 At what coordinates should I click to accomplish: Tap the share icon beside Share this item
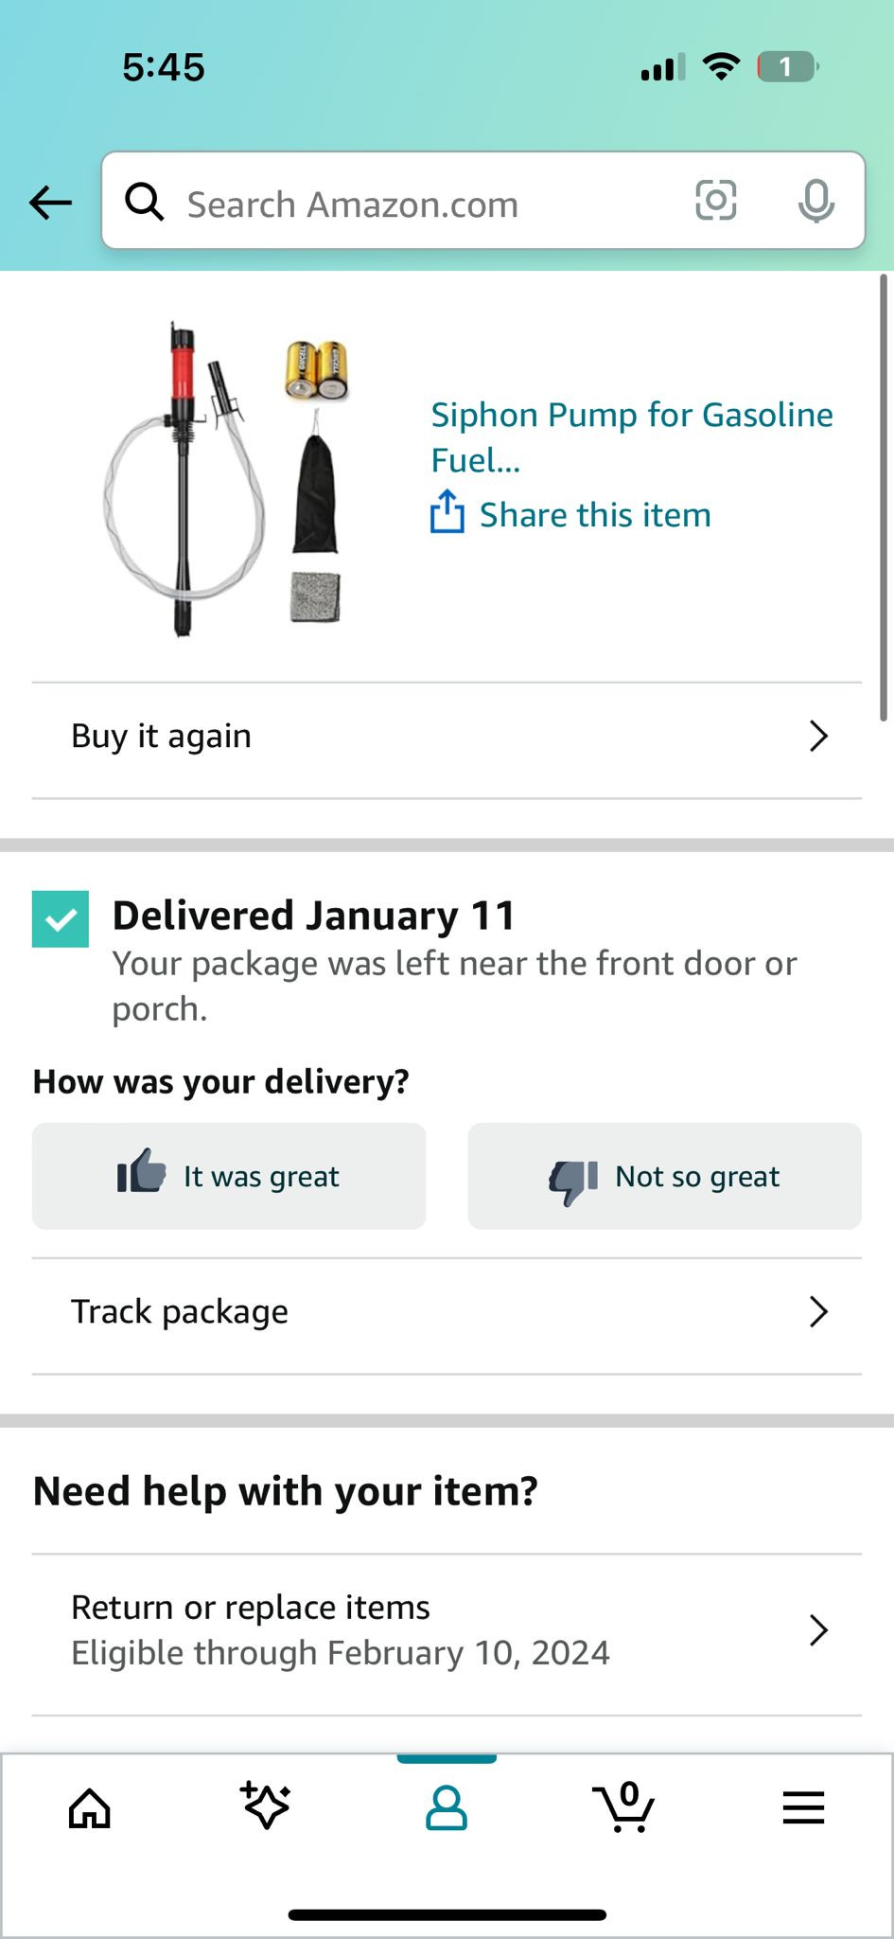(x=447, y=513)
